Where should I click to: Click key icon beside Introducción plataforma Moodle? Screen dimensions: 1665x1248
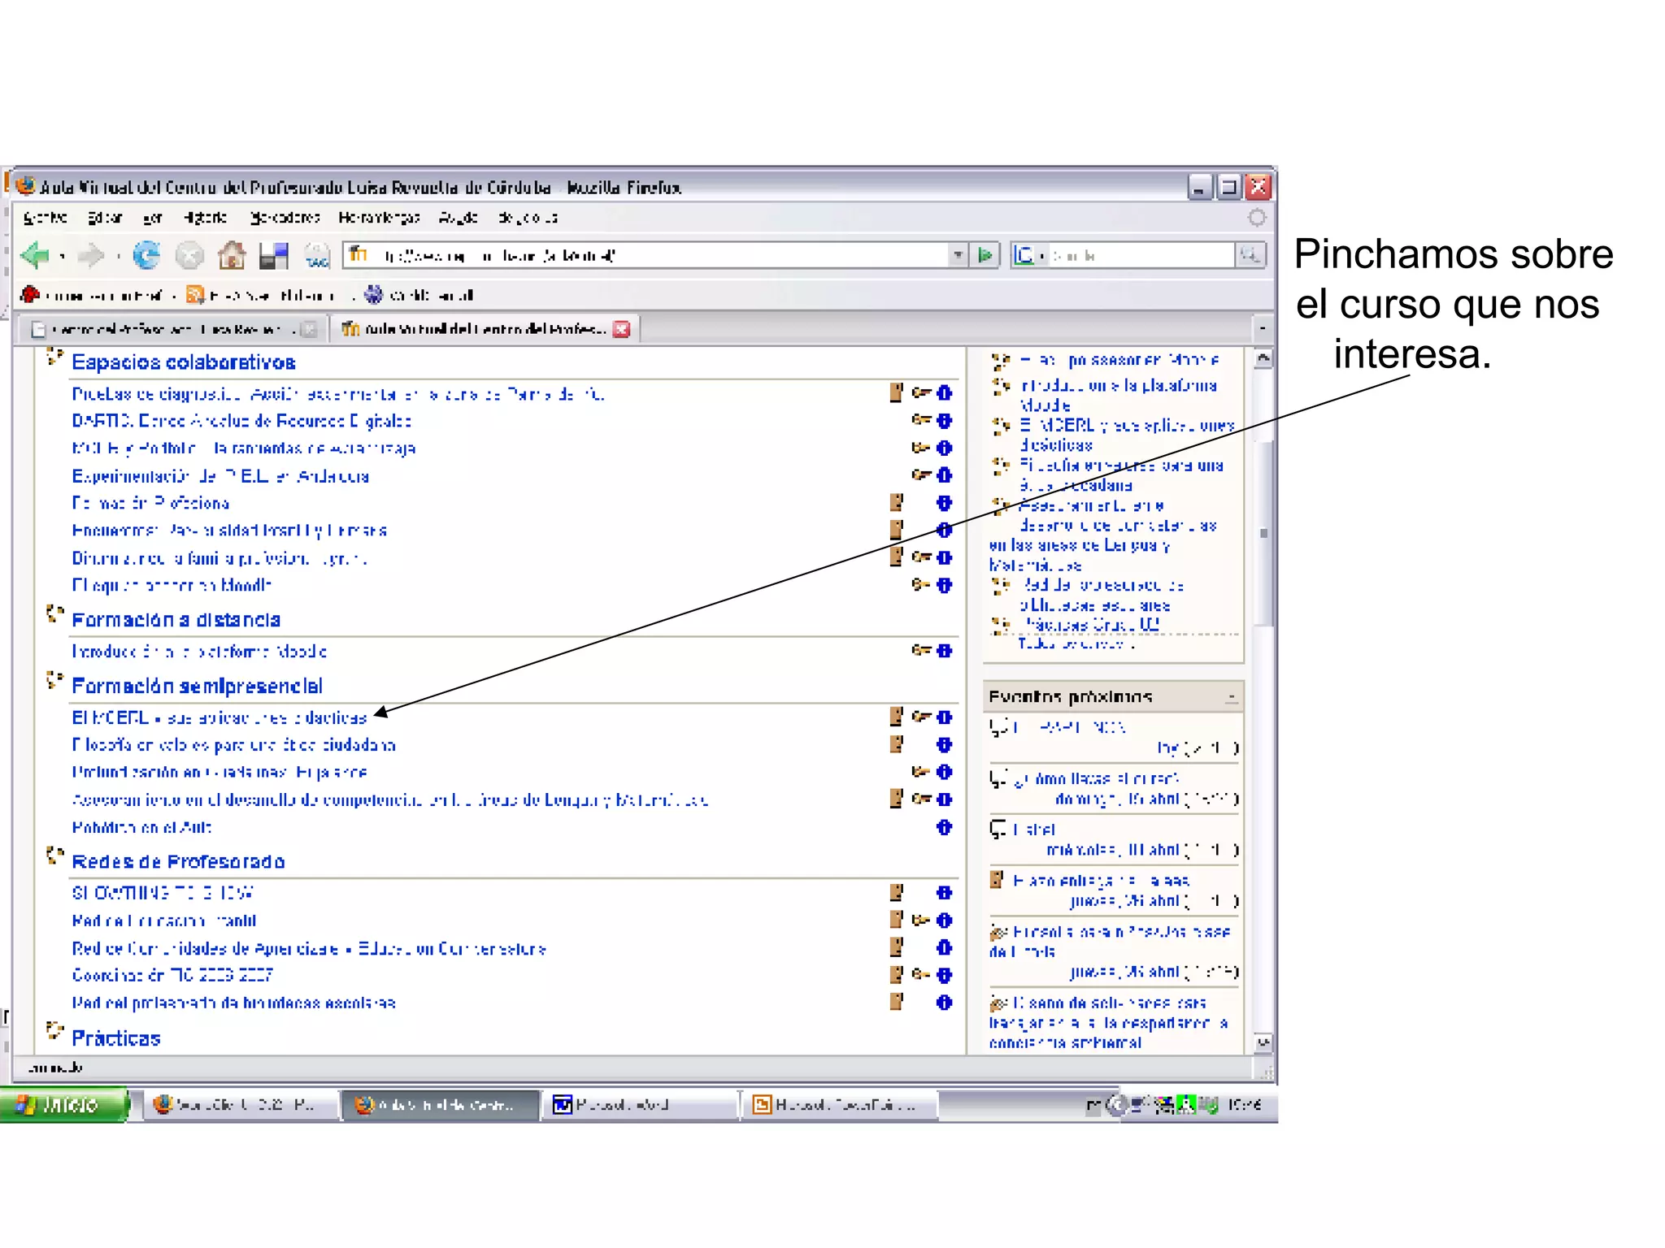920,651
